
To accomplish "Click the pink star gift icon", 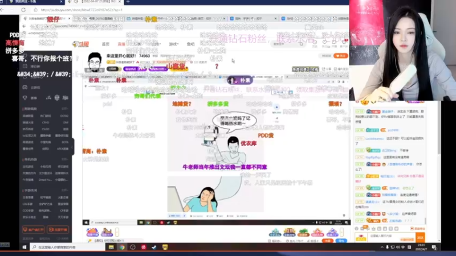I will pyautogui.click(x=317, y=232).
